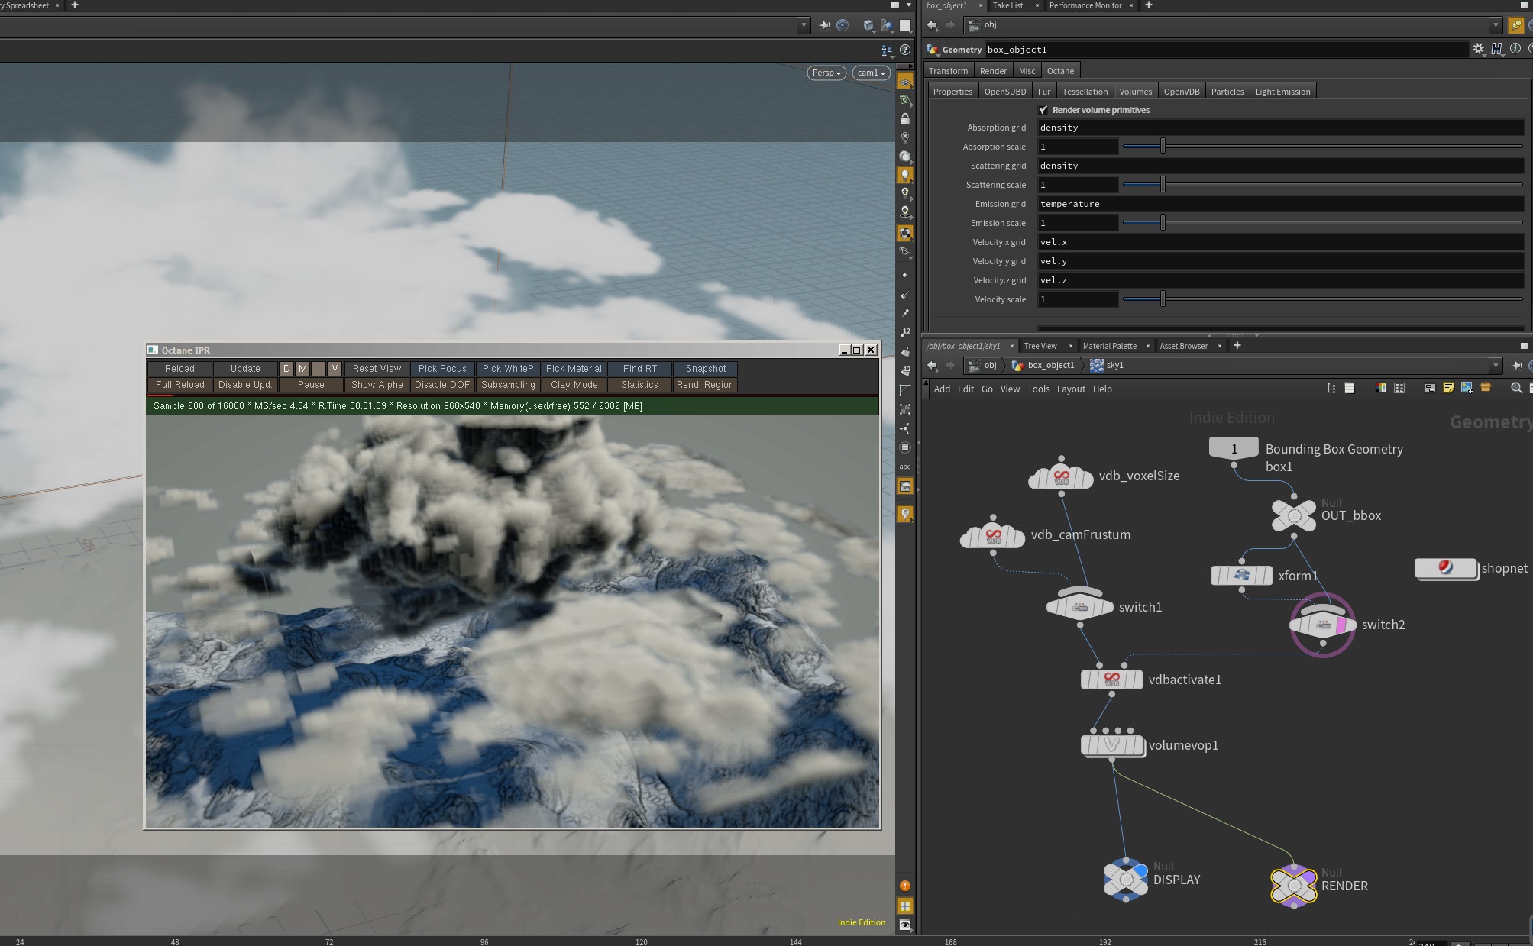Open the Persp view dropdown
The image size is (1533, 946).
tap(826, 73)
